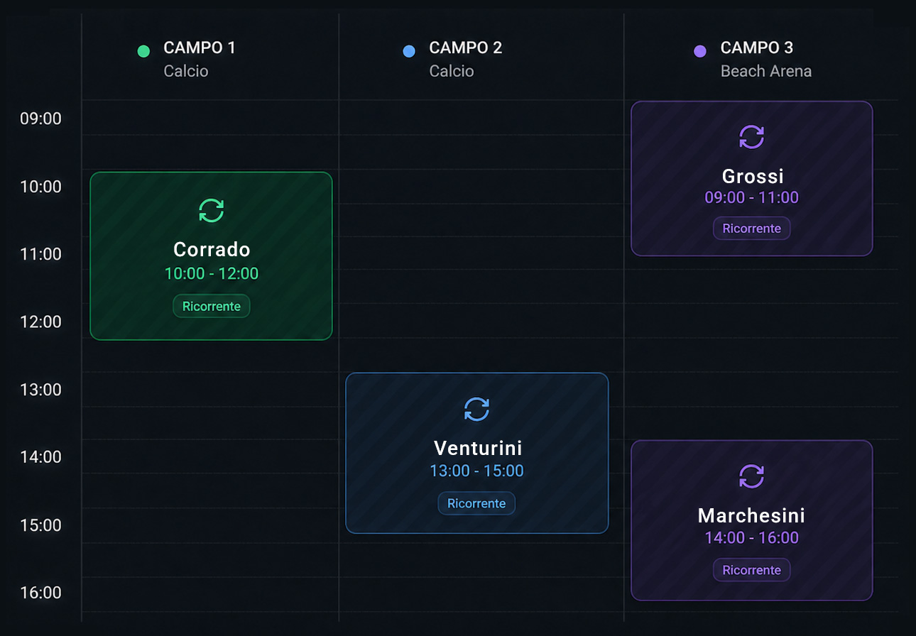This screenshot has height=636, width=916.
Task: Click the Ricorrente badge on Venturini booking
Action: (476, 503)
